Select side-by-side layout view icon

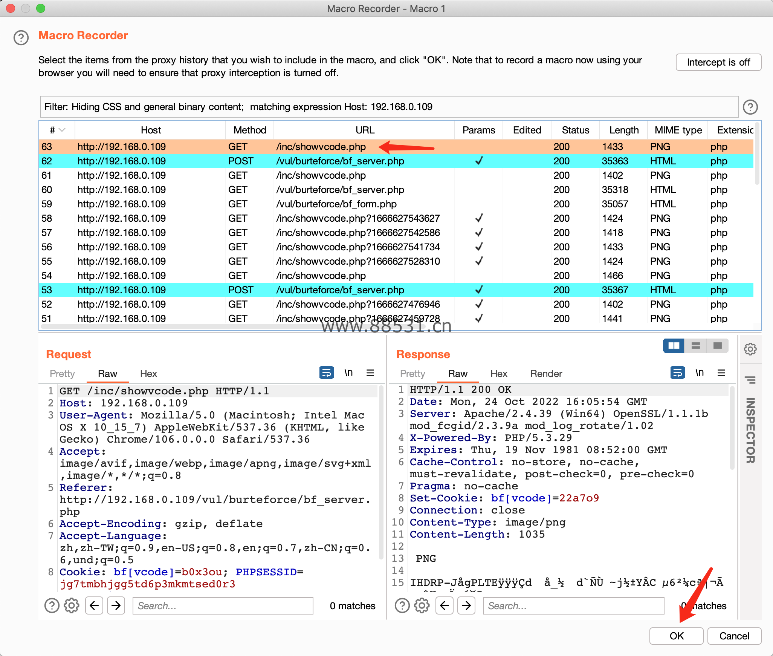coord(674,346)
